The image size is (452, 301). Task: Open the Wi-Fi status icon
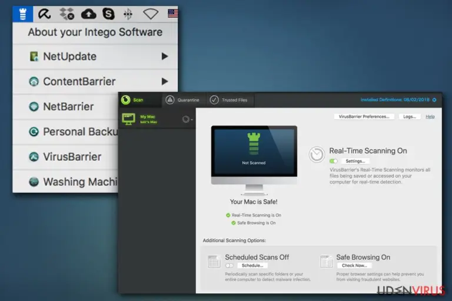[x=151, y=14]
